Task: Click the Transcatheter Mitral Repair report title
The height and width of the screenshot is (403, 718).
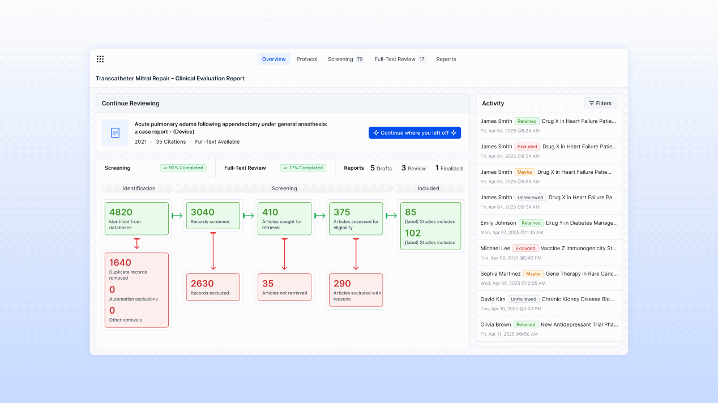Action: click(x=170, y=79)
